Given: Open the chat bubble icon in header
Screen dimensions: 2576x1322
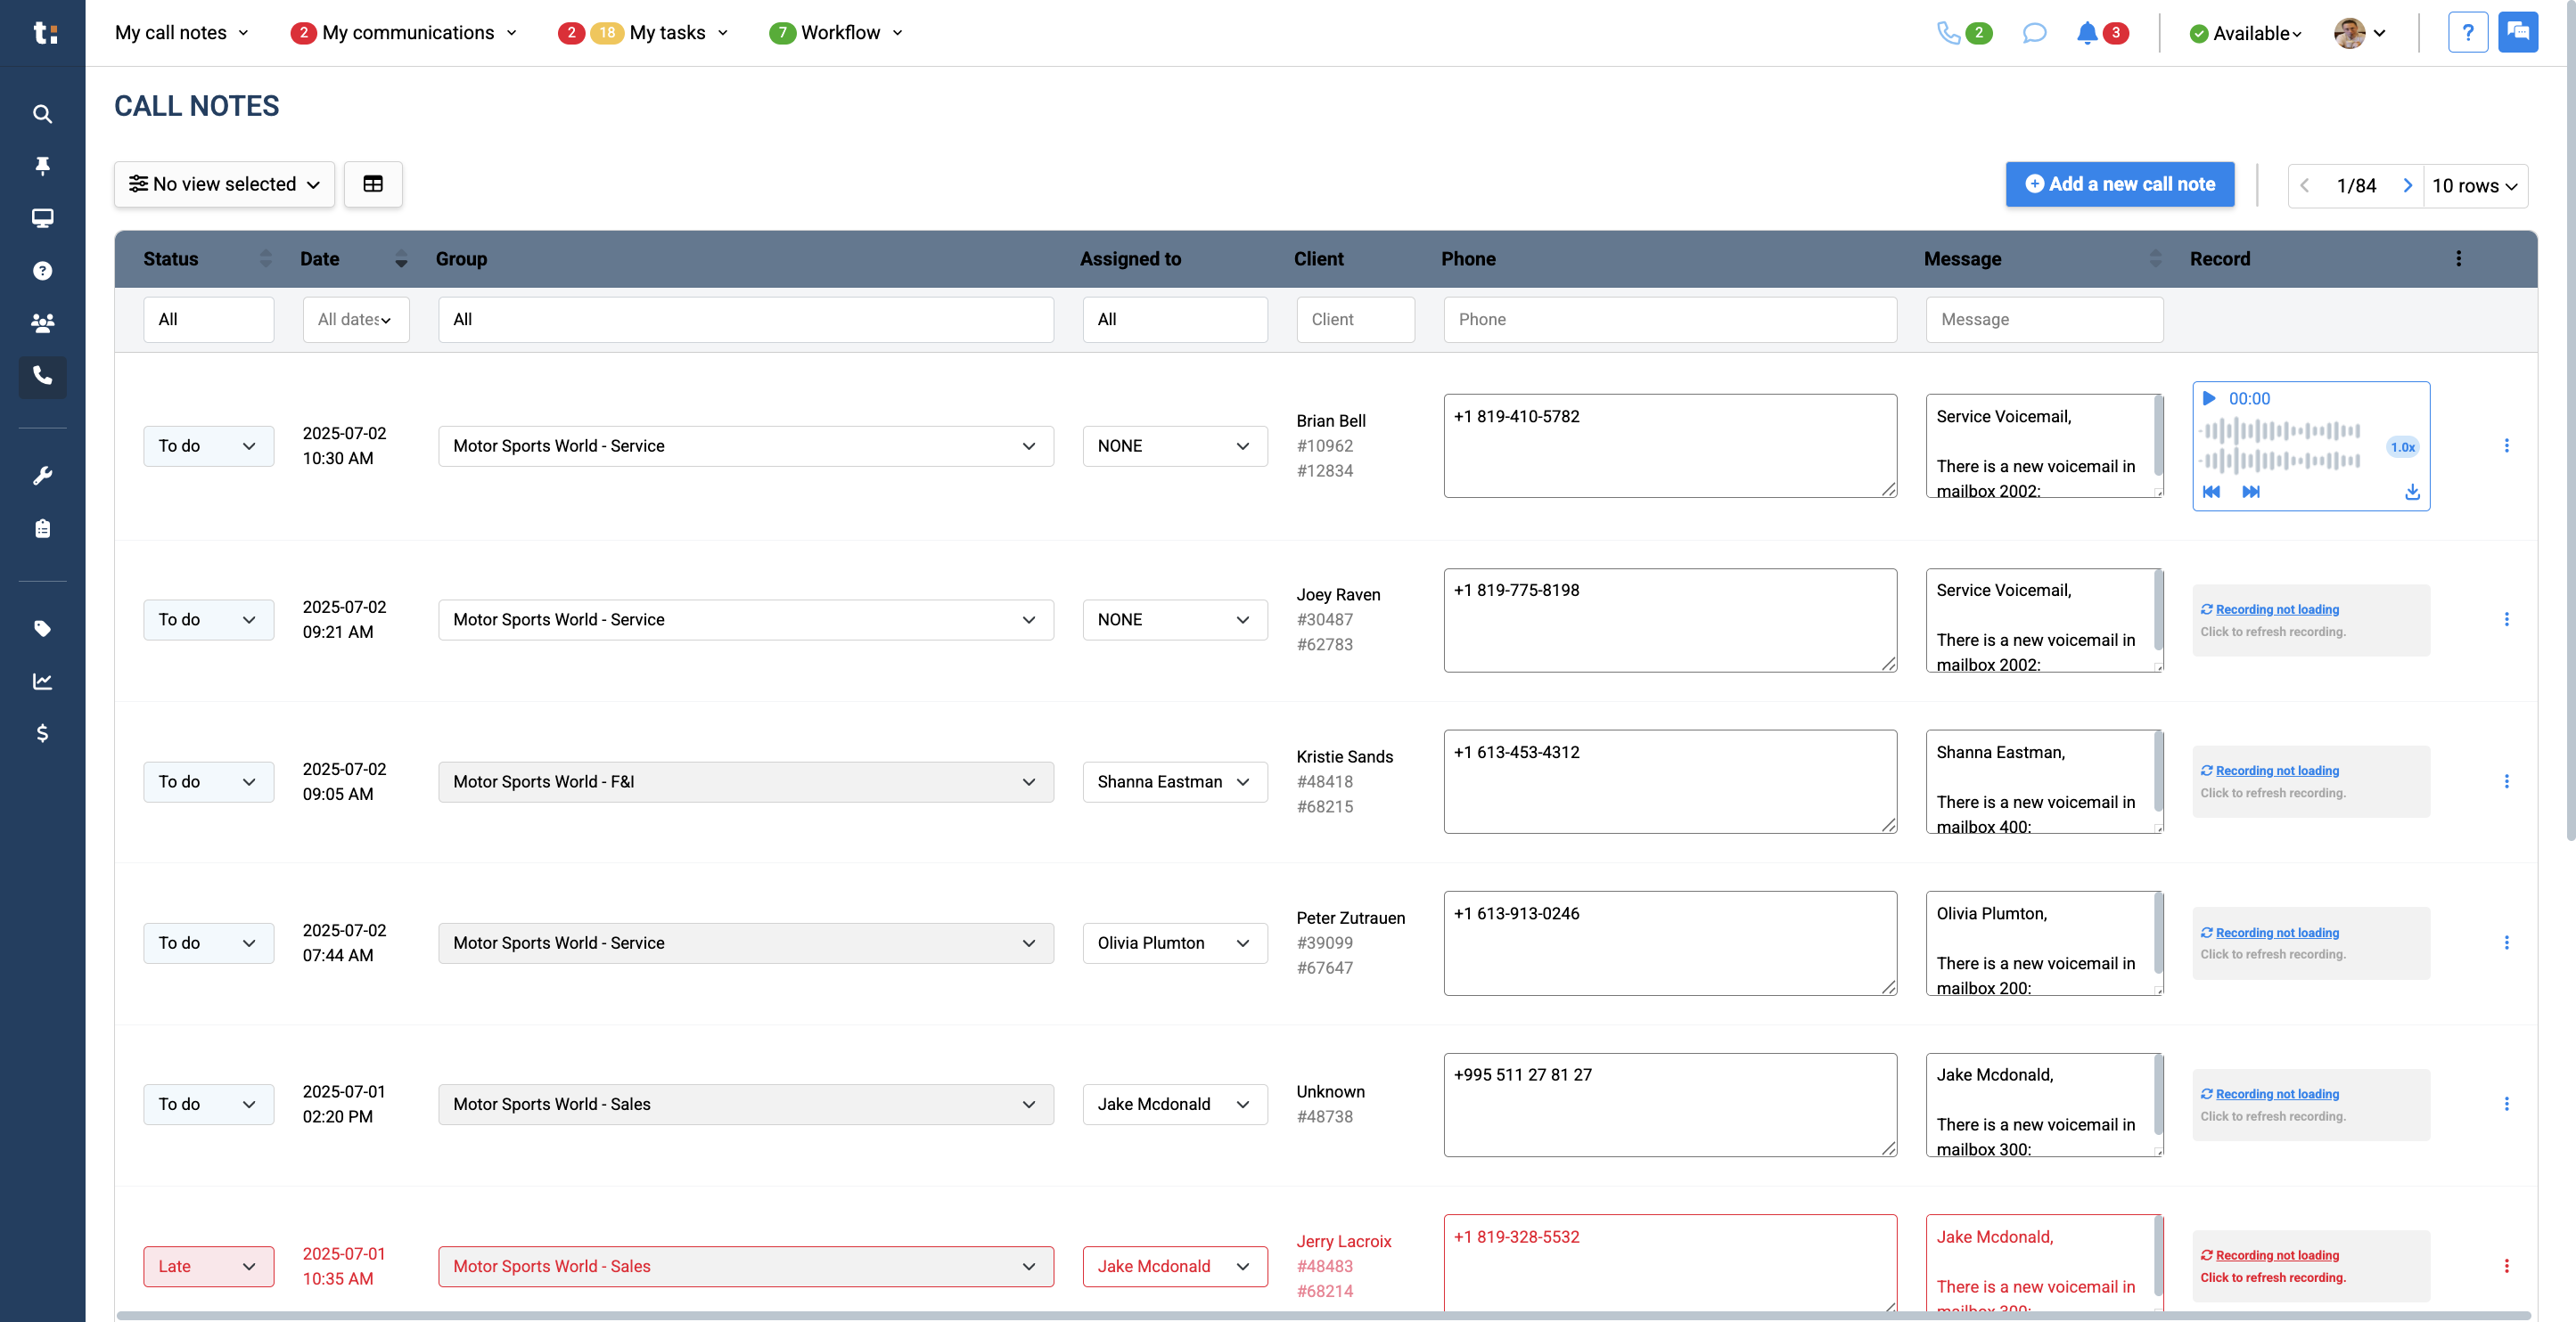Looking at the screenshot, I should point(2034,33).
